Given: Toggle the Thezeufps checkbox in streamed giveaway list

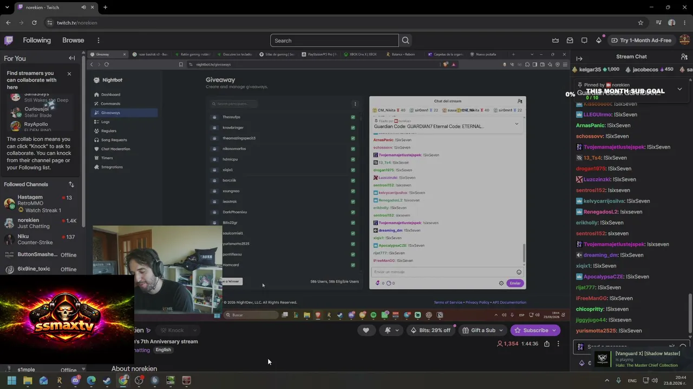Looking at the screenshot, I should pyautogui.click(x=353, y=117).
